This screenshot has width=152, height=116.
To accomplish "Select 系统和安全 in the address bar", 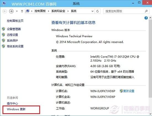I will tap(58, 11).
